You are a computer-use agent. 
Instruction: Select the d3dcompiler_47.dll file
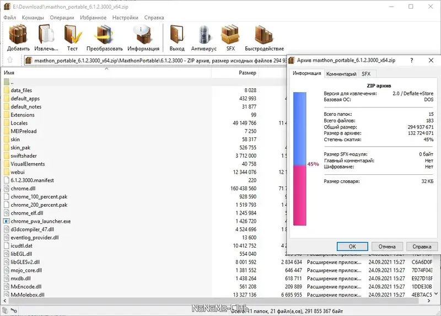[x=32, y=229]
